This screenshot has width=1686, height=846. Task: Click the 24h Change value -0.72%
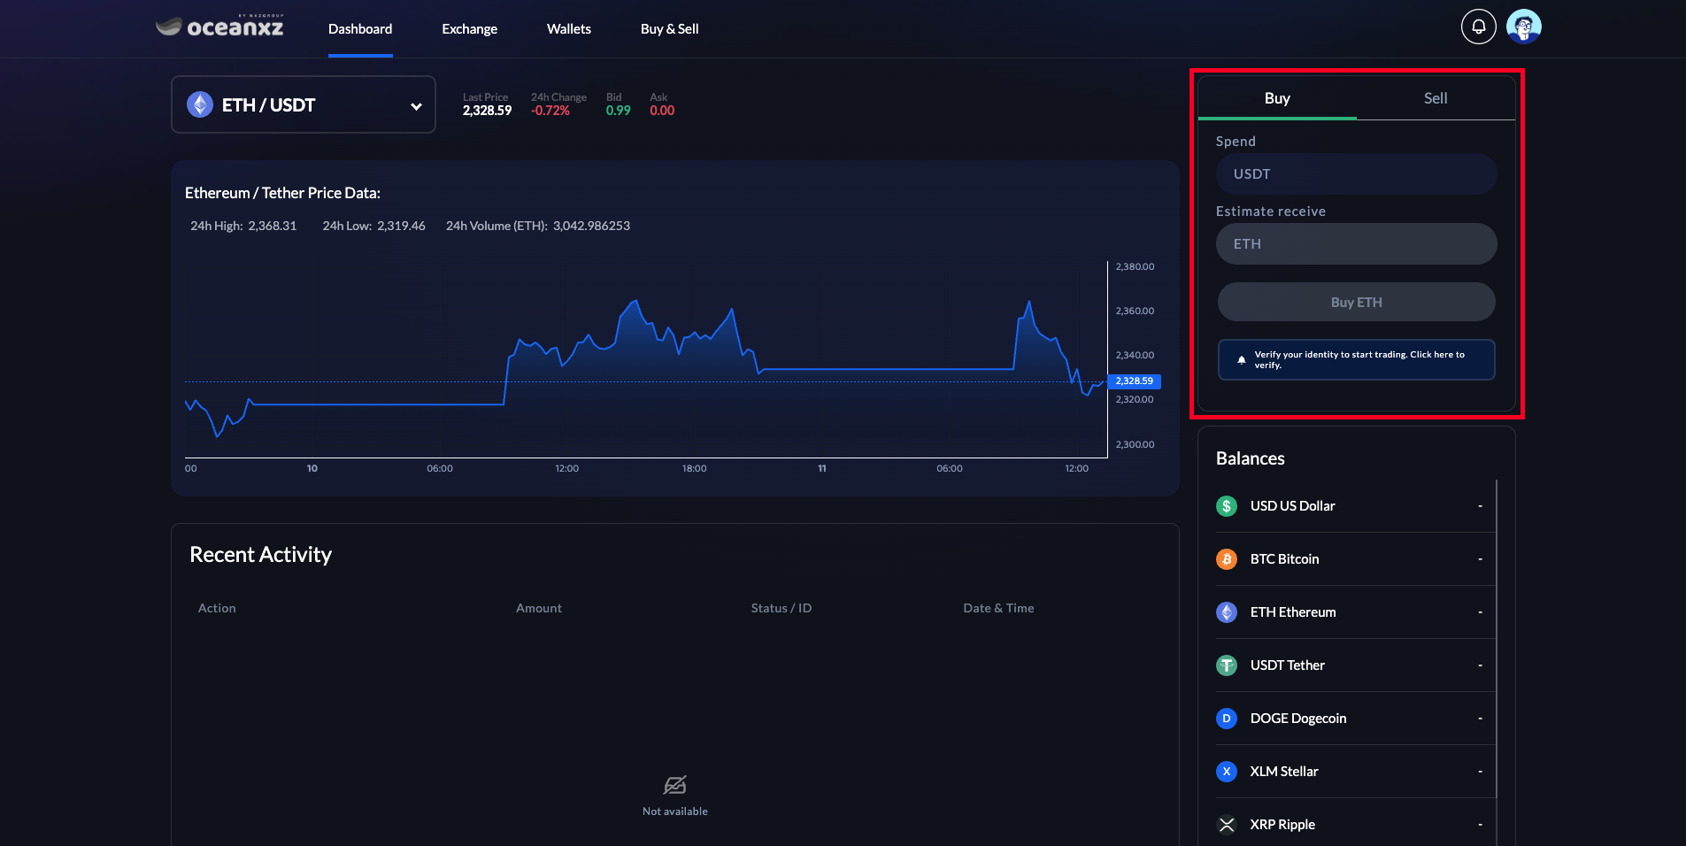pyautogui.click(x=550, y=111)
